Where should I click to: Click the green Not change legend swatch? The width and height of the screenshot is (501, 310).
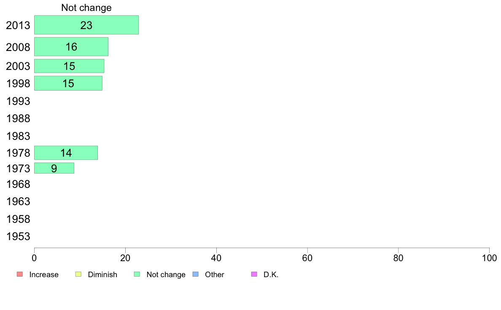click(x=137, y=274)
